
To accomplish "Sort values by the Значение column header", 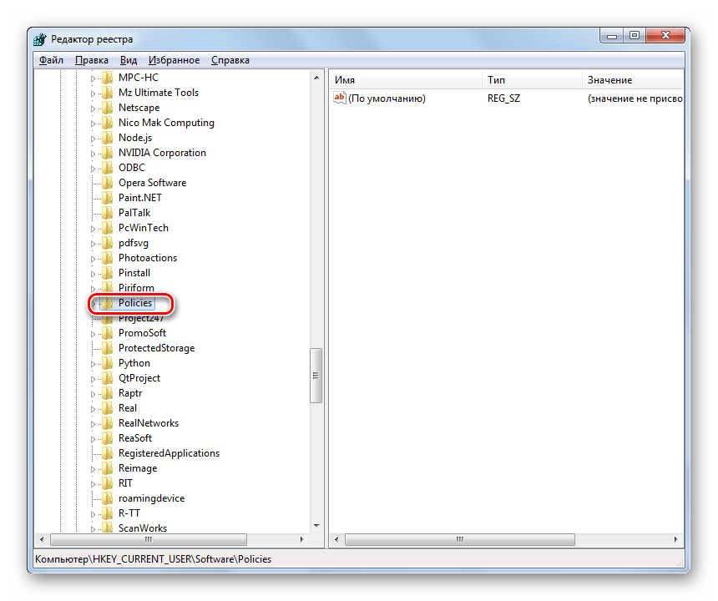I will tap(633, 80).
